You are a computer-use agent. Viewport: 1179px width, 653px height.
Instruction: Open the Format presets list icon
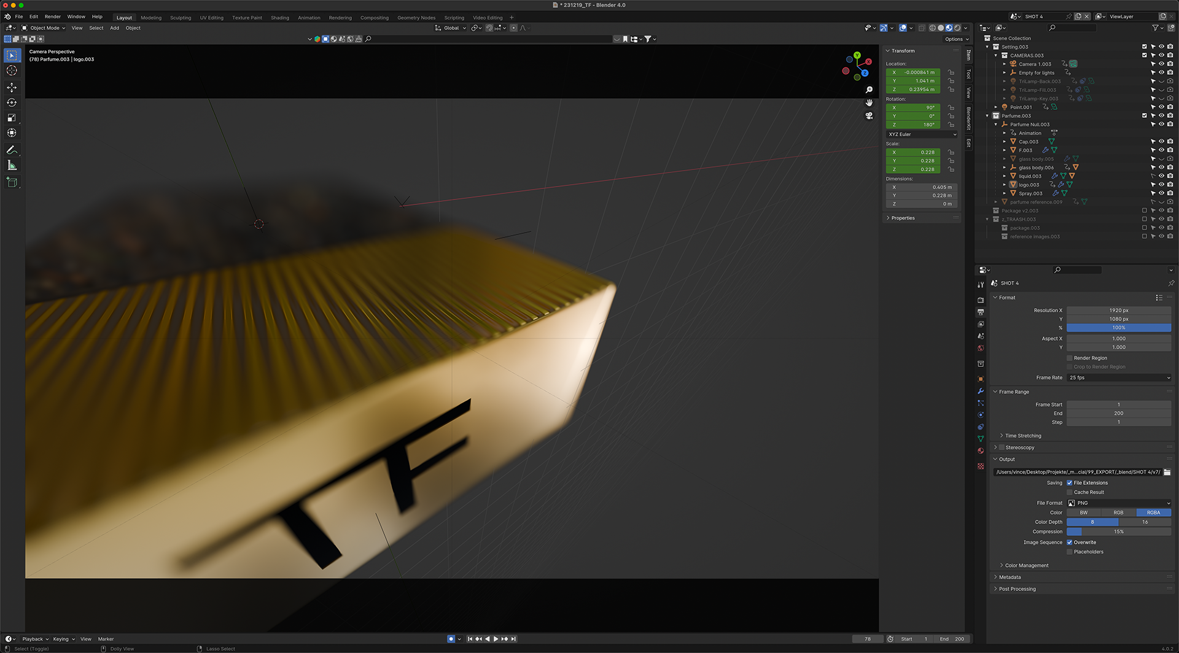pyautogui.click(x=1159, y=298)
